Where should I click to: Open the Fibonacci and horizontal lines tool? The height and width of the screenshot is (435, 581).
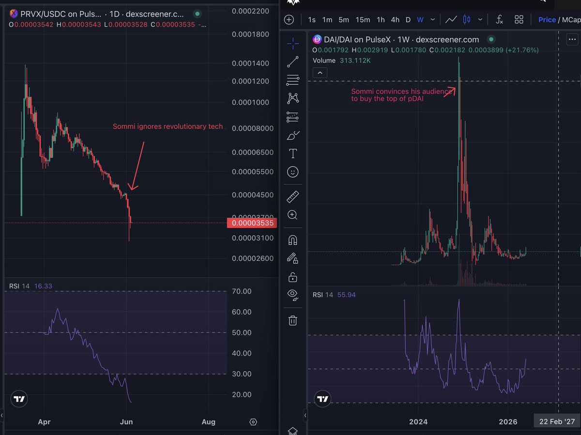(293, 80)
